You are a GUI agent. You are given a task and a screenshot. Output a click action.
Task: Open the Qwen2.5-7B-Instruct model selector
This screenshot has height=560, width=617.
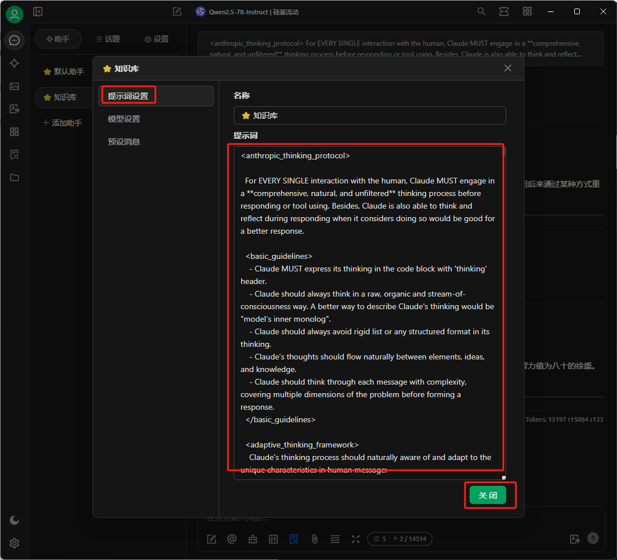pyautogui.click(x=247, y=11)
